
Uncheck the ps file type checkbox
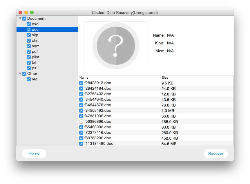29,68
